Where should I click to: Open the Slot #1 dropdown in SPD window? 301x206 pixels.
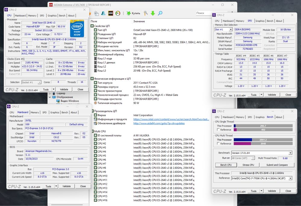click(230, 30)
